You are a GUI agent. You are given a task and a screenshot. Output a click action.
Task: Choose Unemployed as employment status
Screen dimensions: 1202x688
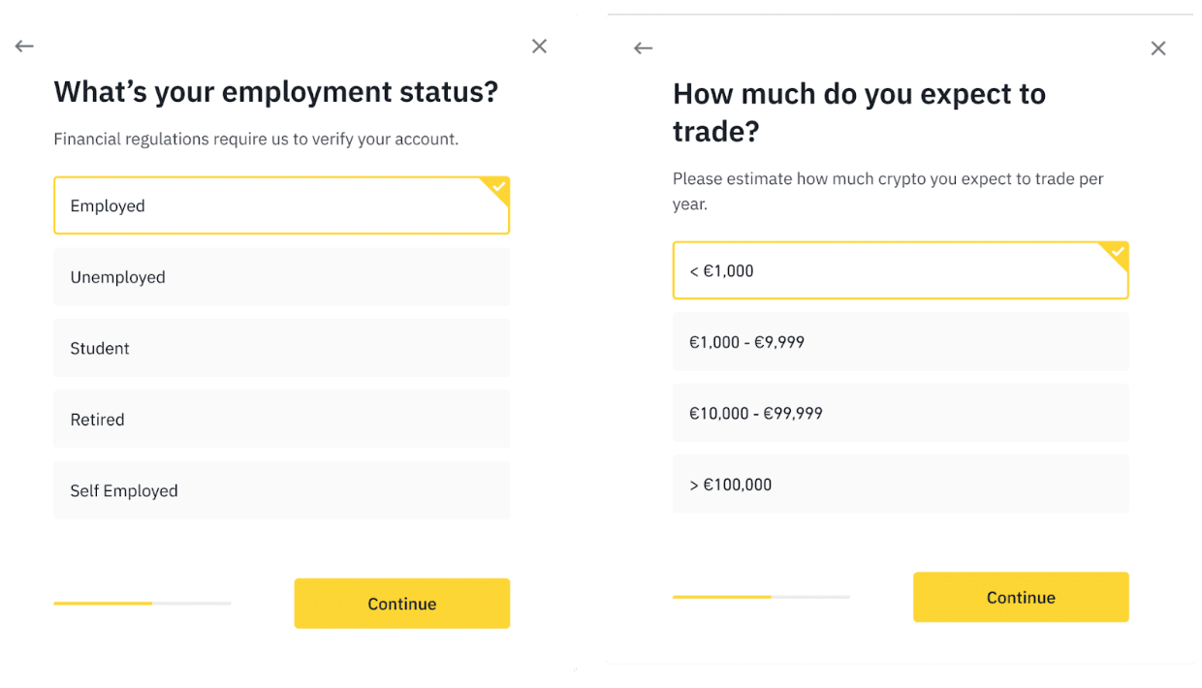tap(281, 277)
